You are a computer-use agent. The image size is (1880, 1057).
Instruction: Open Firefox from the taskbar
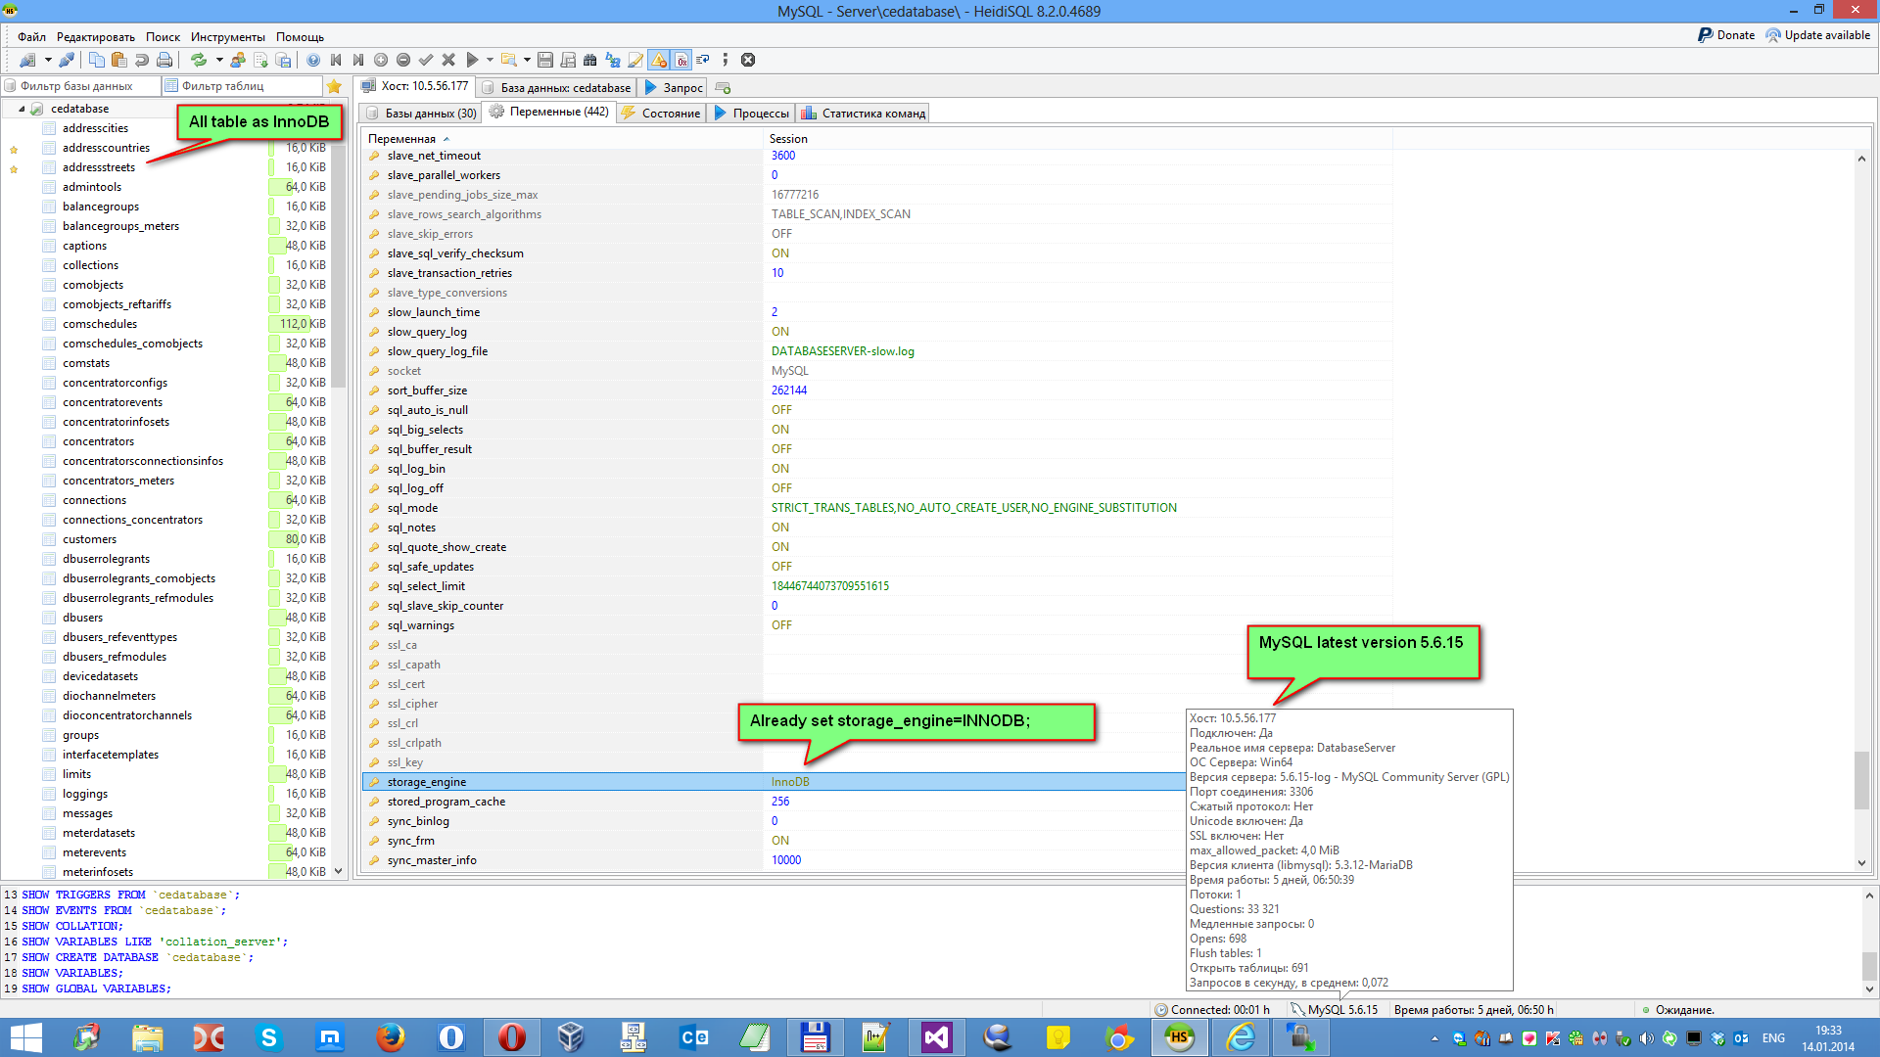point(390,1037)
